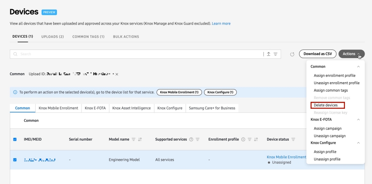Select the Knox Configure service tab
Viewport: 372px width, 184px height.
pos(170,108)
